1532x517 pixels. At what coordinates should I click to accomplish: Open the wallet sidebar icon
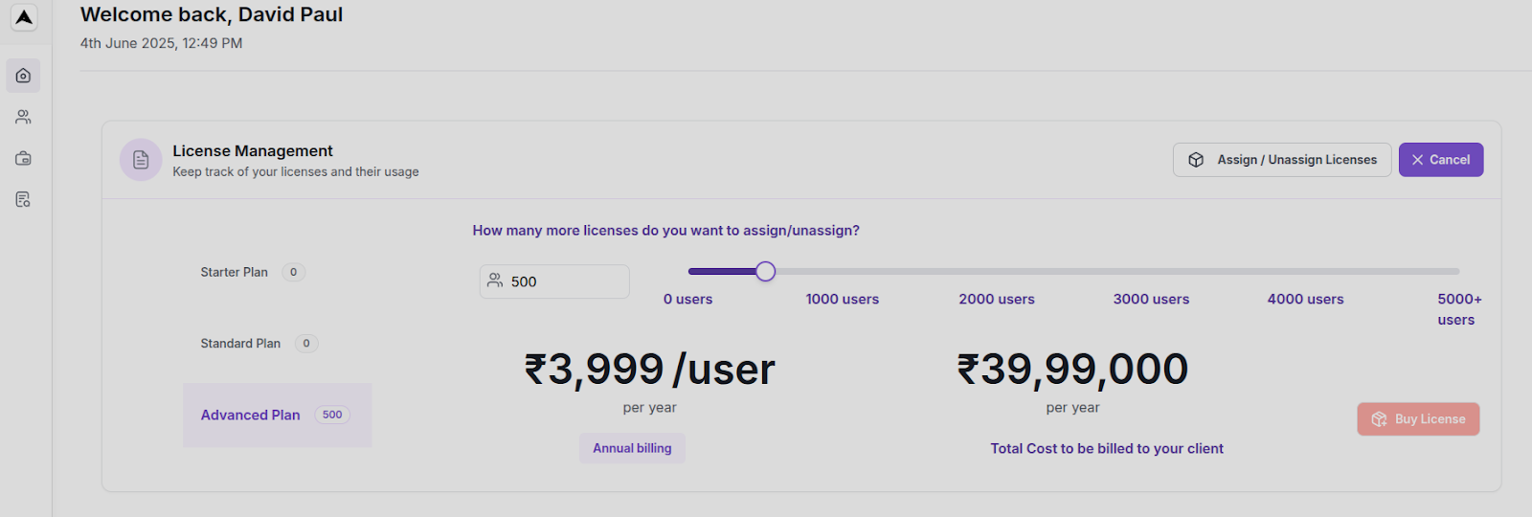click(x=23, y=158)
